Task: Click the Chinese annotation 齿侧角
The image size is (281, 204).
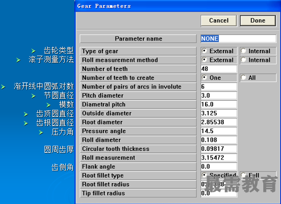Action: pos(63,167)
